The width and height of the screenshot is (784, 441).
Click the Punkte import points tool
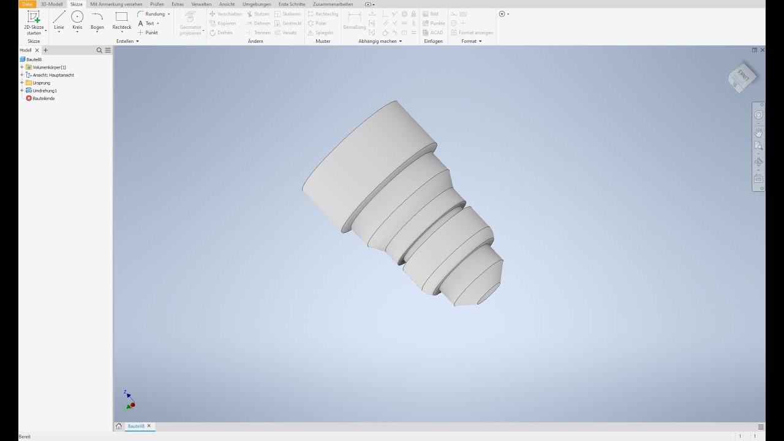click(x=434, y=23)
